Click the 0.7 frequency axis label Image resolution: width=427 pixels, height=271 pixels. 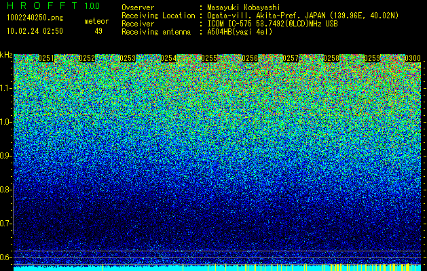click(x=6, y=224)
